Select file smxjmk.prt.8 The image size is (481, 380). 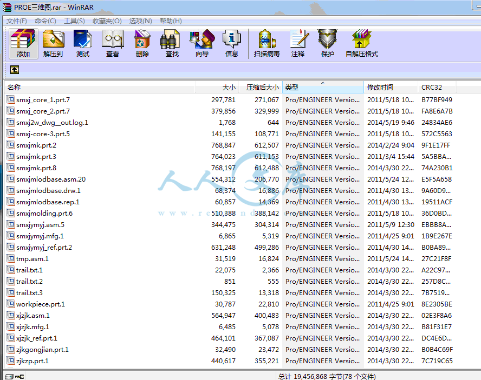click(36, 168)
